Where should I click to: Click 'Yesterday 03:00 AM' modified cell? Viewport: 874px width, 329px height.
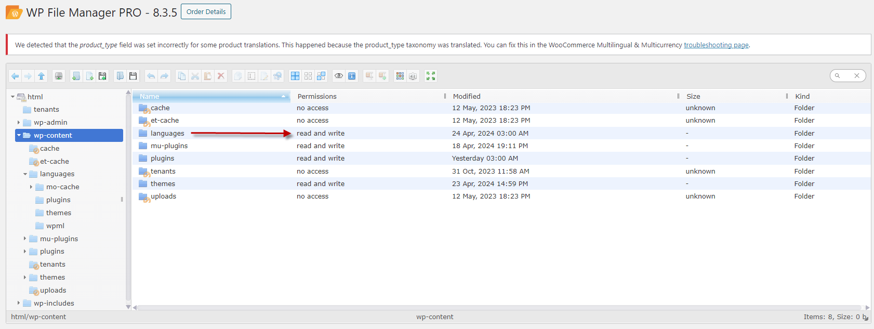point(485,159)
